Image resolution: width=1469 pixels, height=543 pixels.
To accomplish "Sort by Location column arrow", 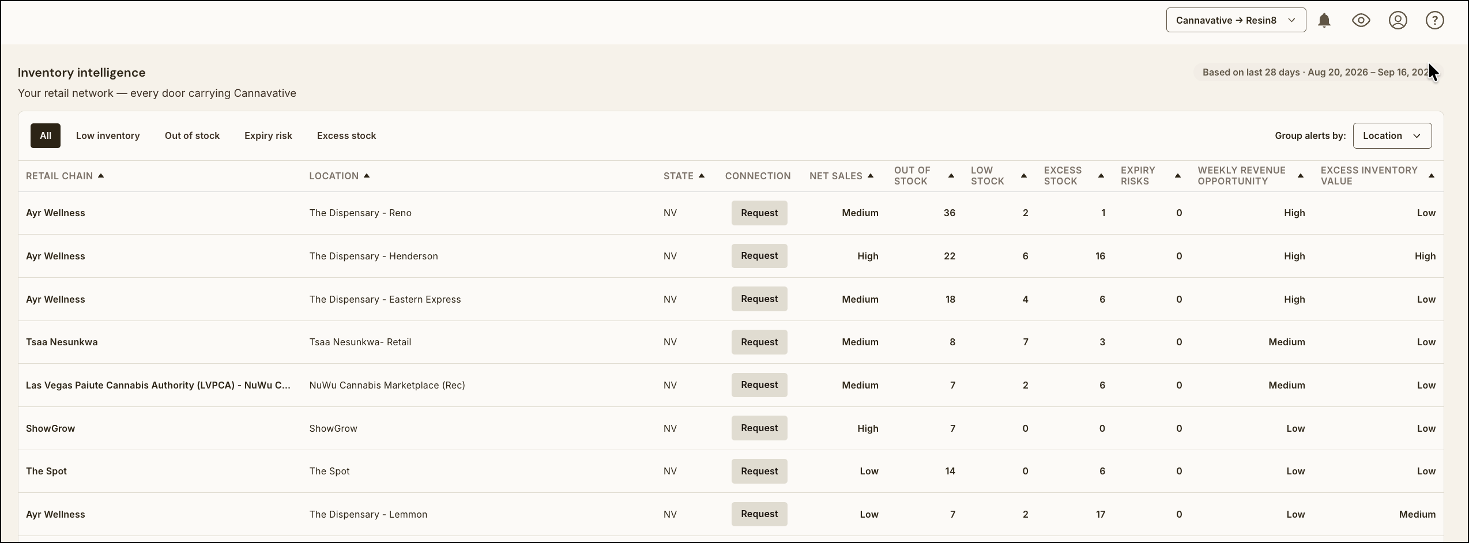I will click(367, 176).
